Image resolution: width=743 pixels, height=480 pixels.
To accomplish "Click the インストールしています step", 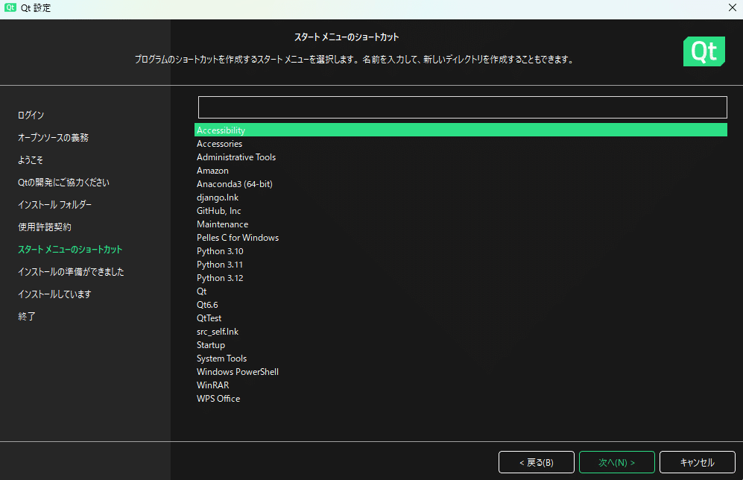I will [54, 294].
